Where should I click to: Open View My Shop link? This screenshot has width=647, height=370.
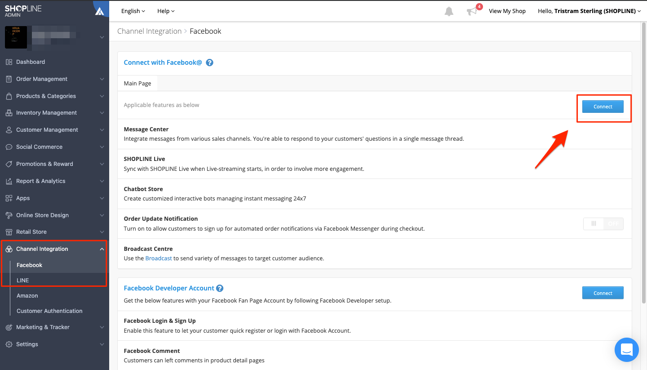click(x=507, y=11)
